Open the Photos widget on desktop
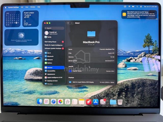Screen dimensions: 163x122 coord(21,37)
